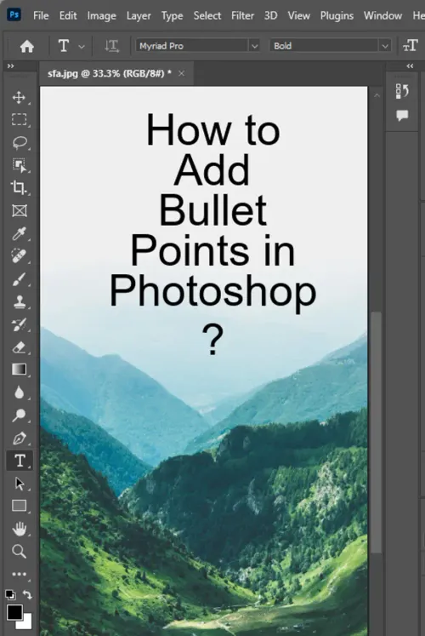Select the Zoom tool
Screen dimensions: 425x636
pos(19,552)
